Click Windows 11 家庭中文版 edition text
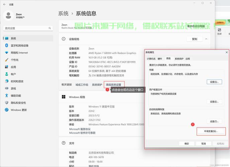This screenshot has width=230, height=167. [x=102, y=107]
